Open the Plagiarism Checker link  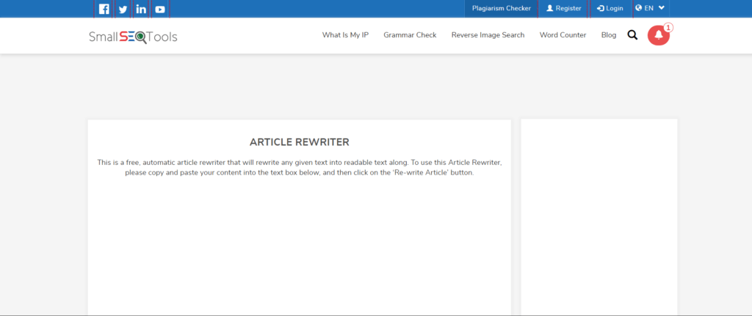[501, 8]
